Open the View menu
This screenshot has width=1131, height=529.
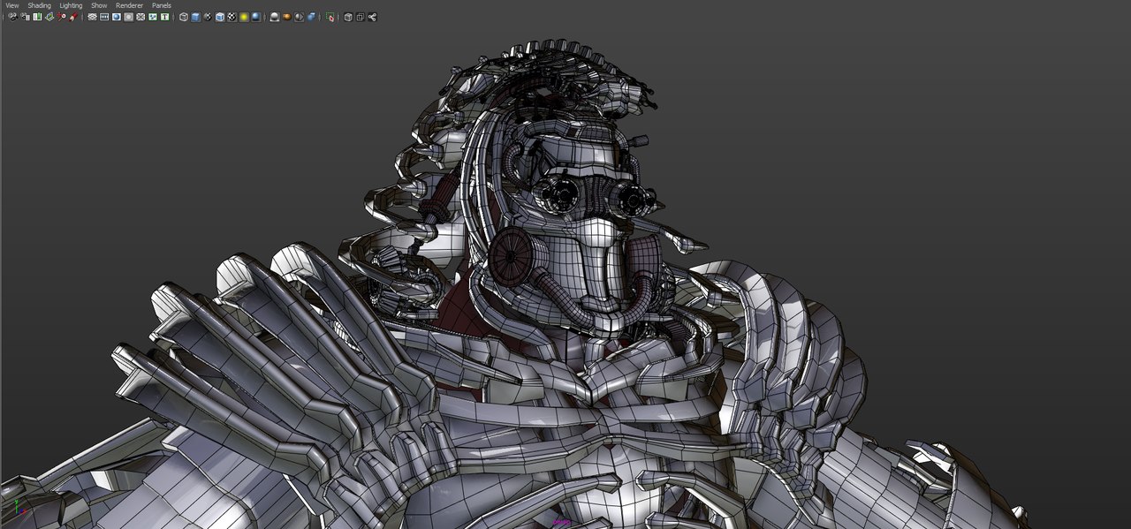12,5
